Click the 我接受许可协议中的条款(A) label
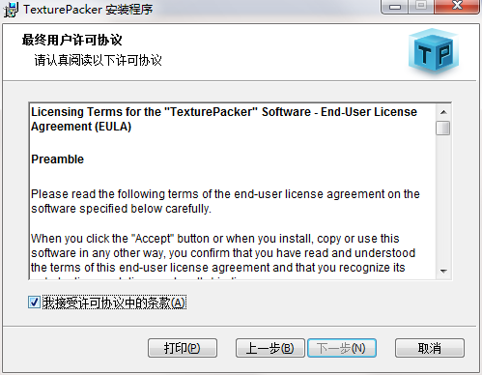 tap(114, 303)
